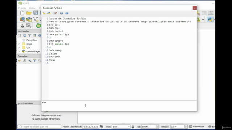Open the Editar menu
Screen dimensions: 232x130
click(32, 8)
